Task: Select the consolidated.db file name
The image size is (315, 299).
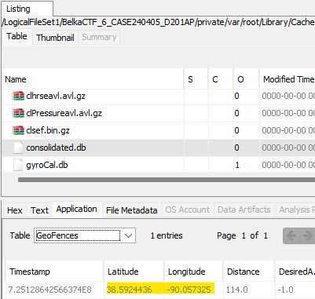Action: coord(56,148)
